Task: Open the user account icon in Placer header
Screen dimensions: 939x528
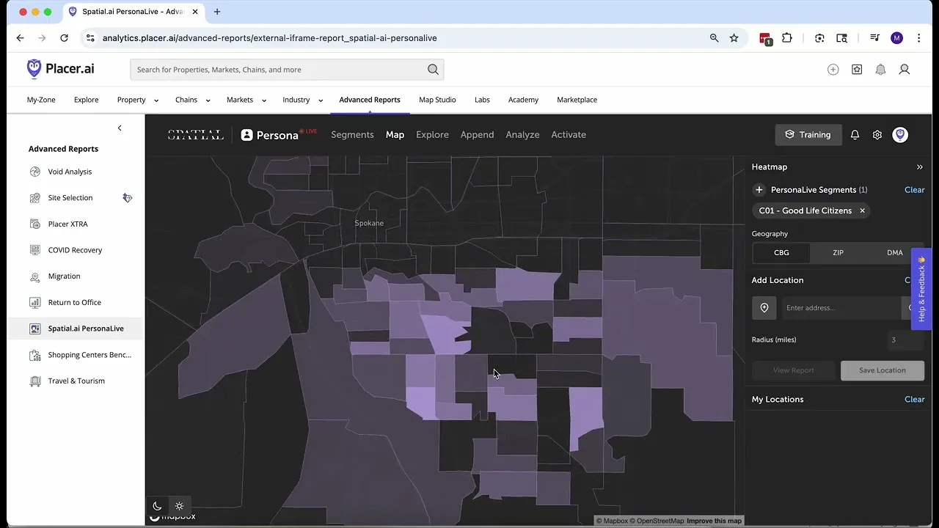Action: (905, 70)
